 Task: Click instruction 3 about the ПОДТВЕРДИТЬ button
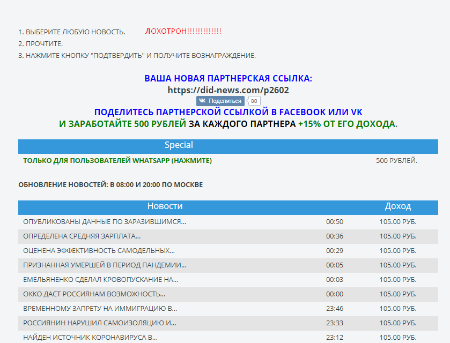click(137, 55)
